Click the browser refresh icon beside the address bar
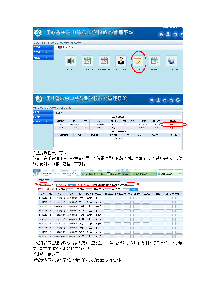The height and width of the screenshot is (304, 215). 78,173
